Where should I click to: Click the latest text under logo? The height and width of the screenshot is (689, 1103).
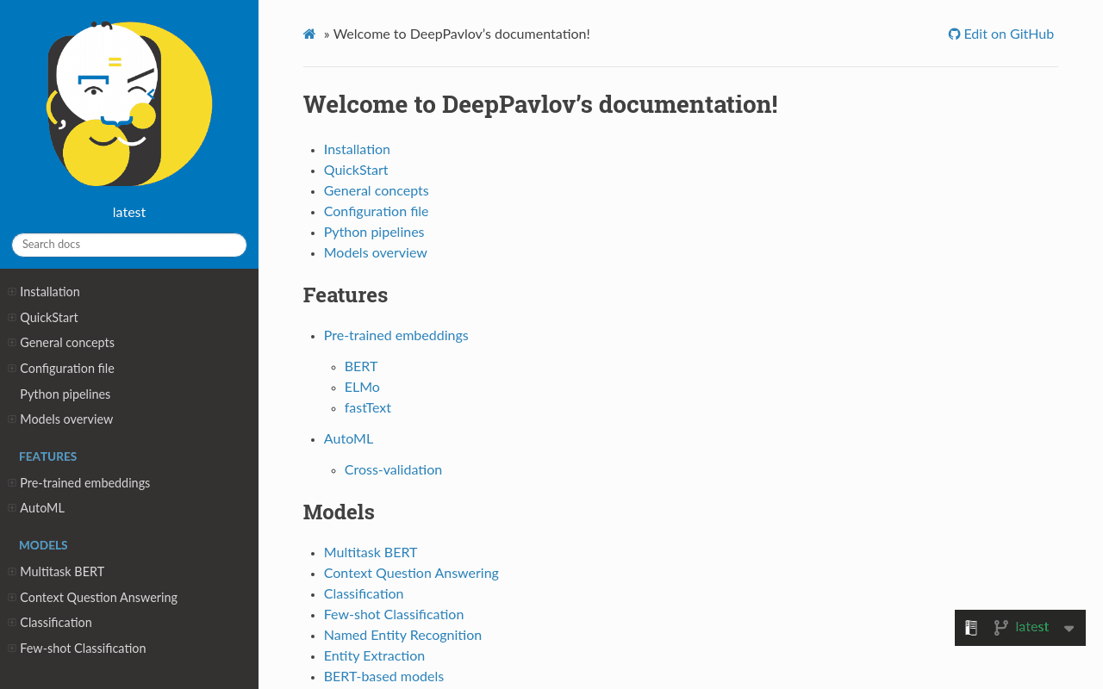coord(129,213)
